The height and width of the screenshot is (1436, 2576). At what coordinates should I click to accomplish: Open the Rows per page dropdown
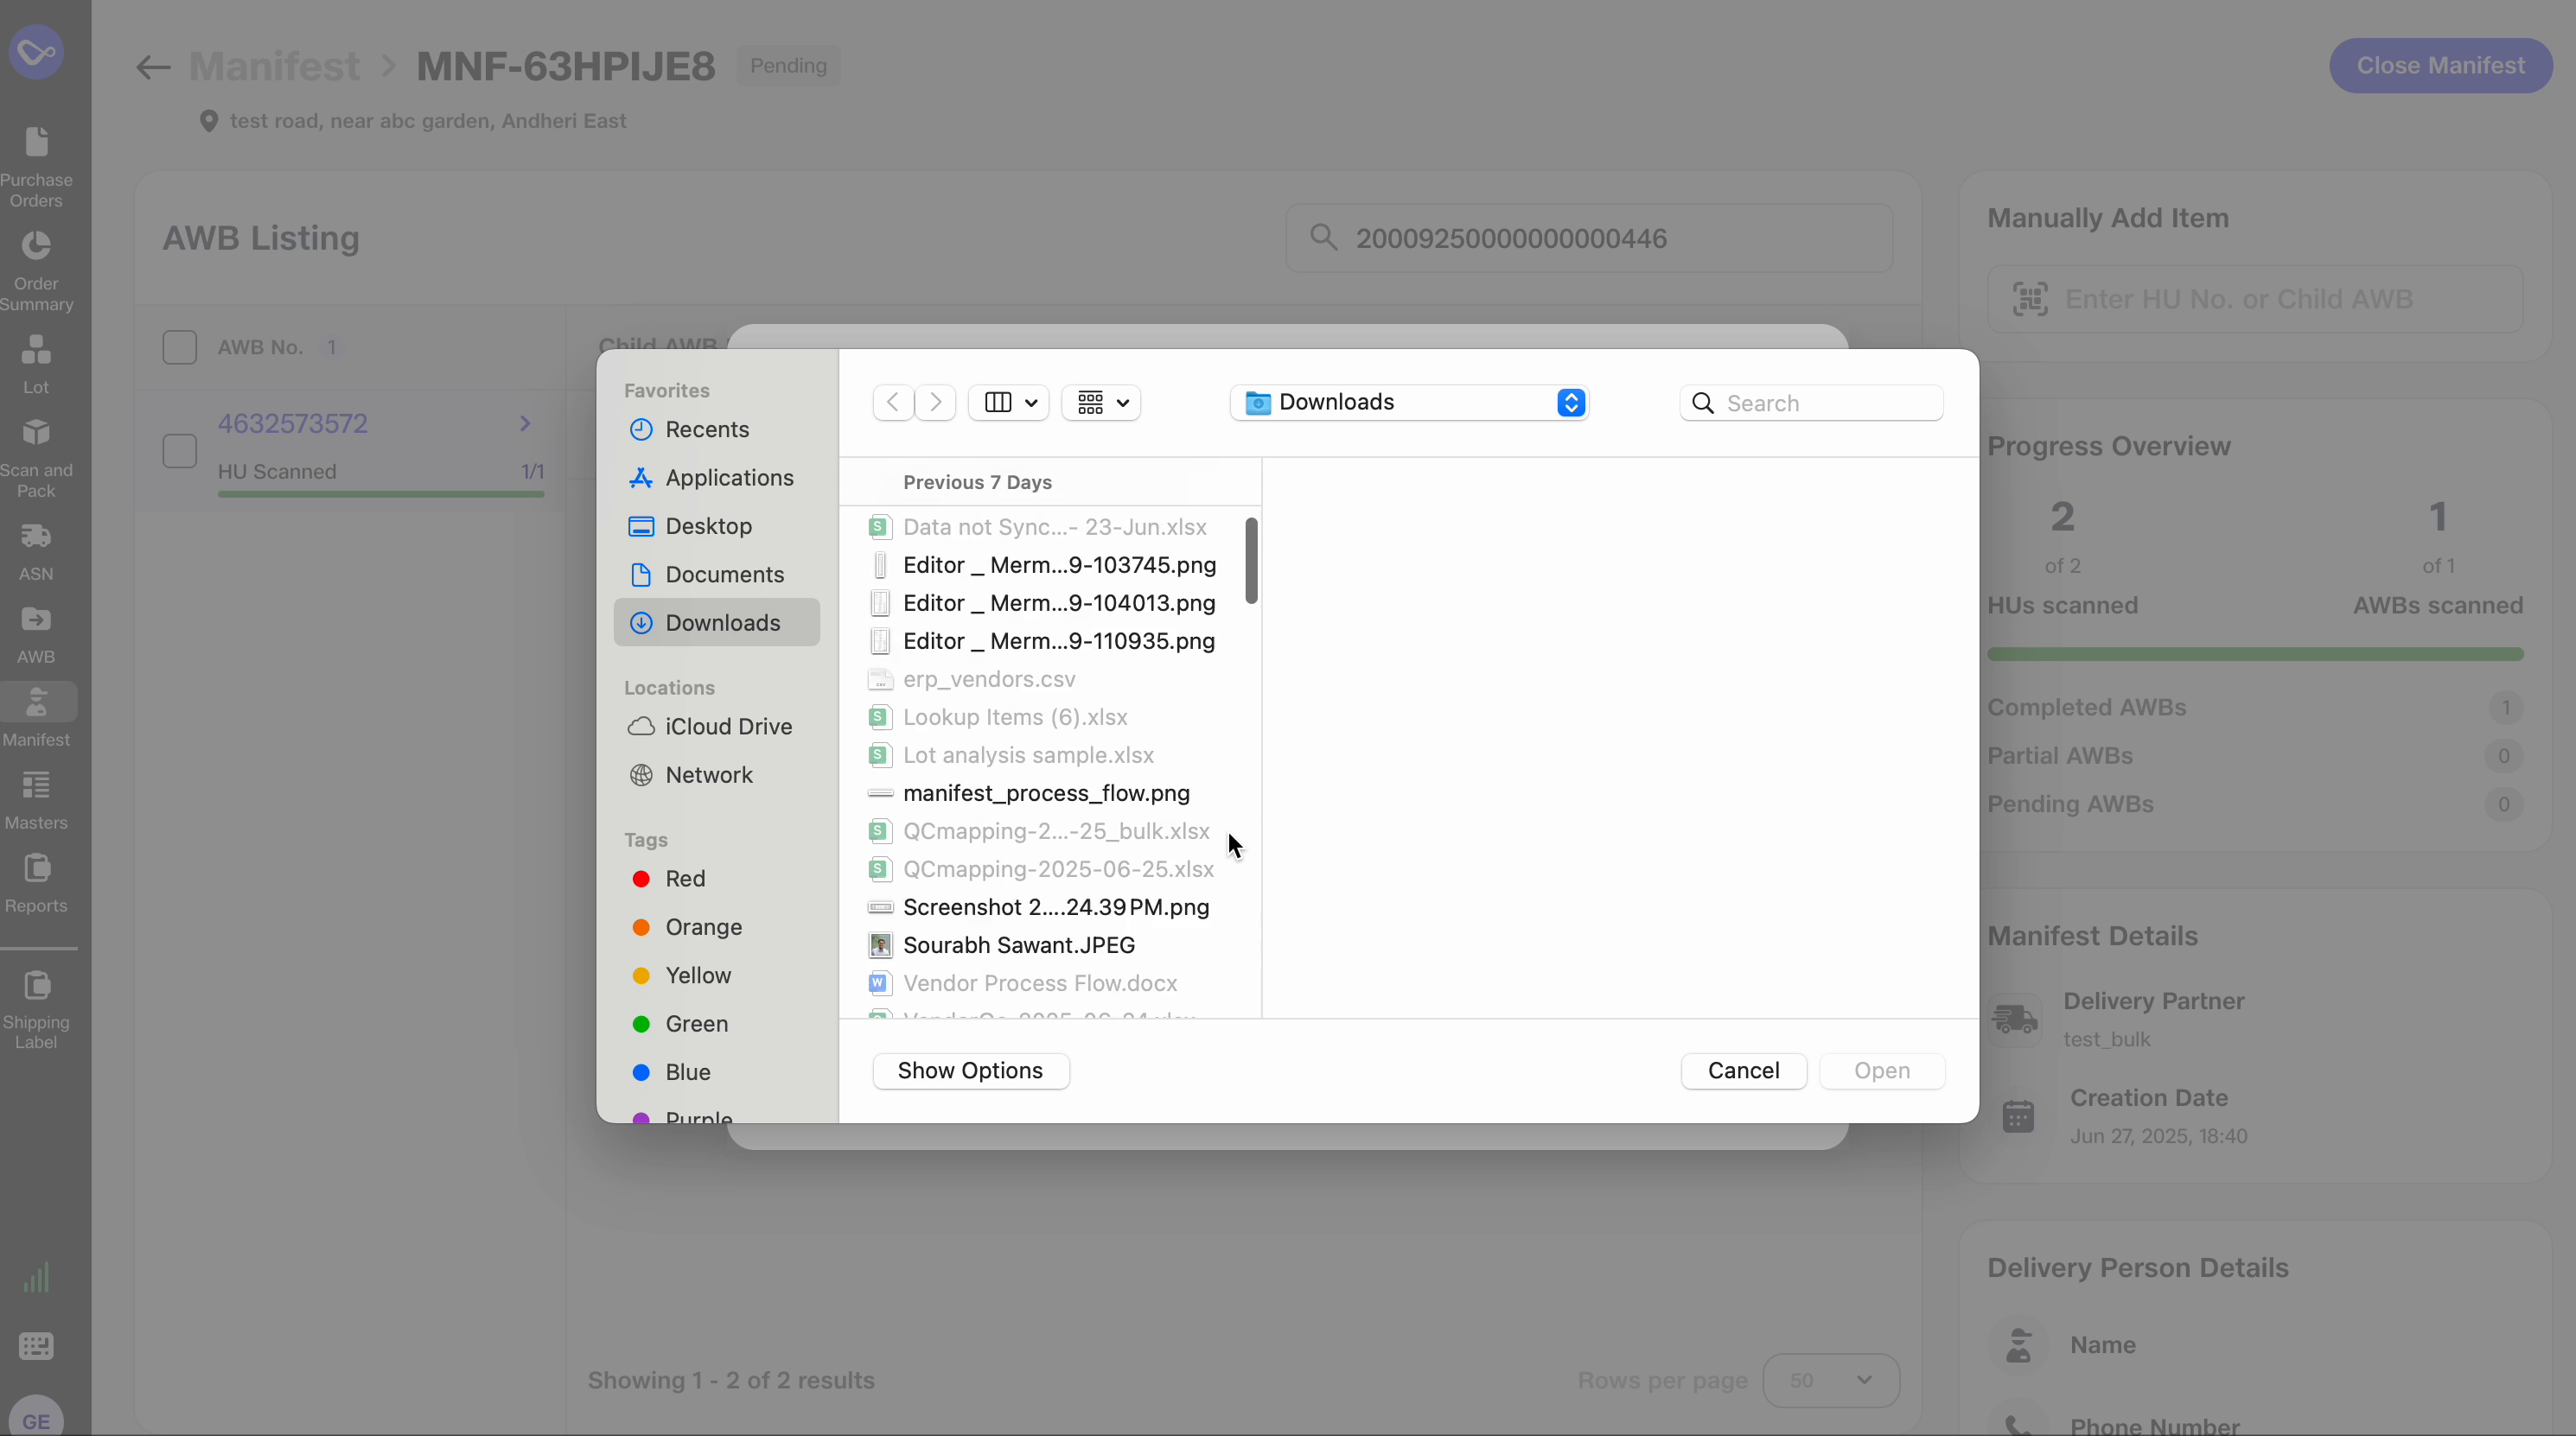[1830, 1380]
